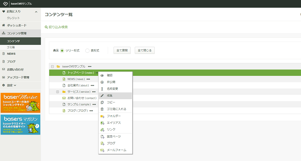Click the eye icon for 確認
301x161 pixels.
102,75
